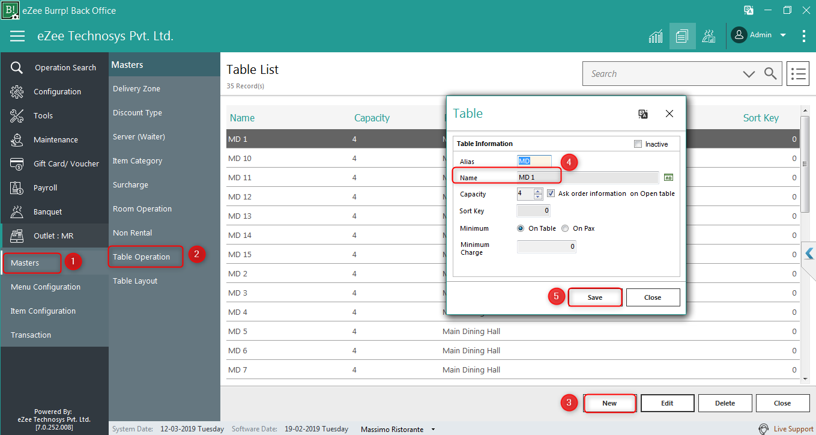Click the eZee Burrp app logo
The width and height of the screenshot is (816, 435).
(x=10, y=10)
